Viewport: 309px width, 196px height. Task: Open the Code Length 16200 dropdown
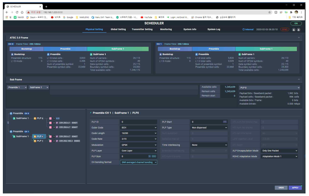pyautogui.click(x=138, y=133)
